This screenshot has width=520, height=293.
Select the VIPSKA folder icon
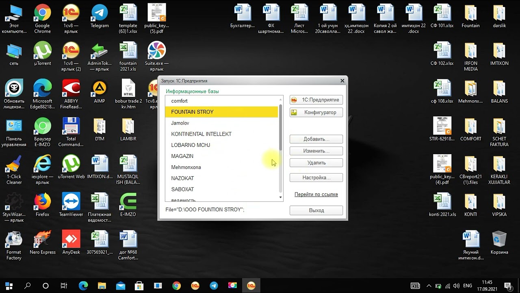click(x=499, y=205)
